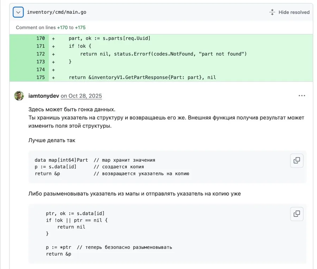The image size is (317, 269).
Task: Click the snippet line "p := *ptr"
Action: tap(58, 248)
